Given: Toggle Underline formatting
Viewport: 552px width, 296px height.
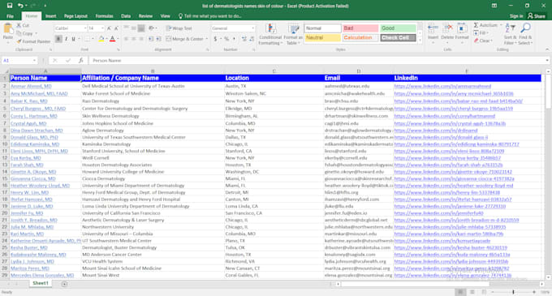Looking at the screenshot, I should point(73,39).
